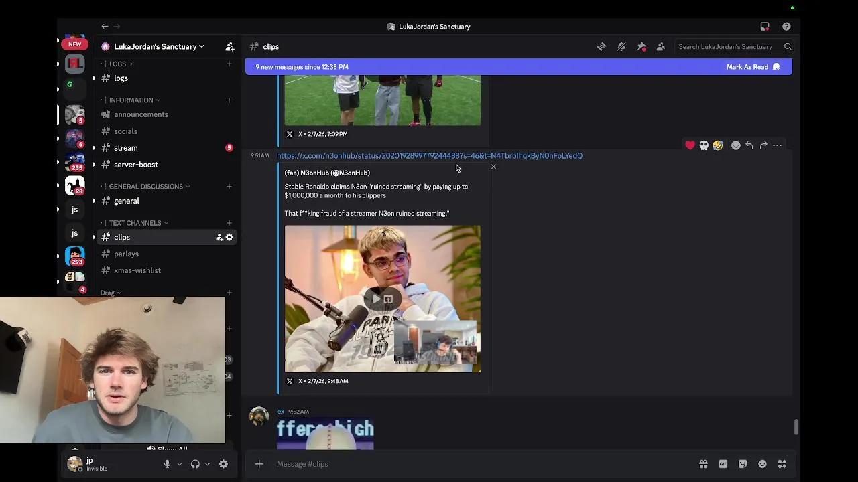Image resolution: width=858 pixels, height=482 pixels.
Task: Click the chat vertical scrollbar thumb
Action: click(796, 427)
